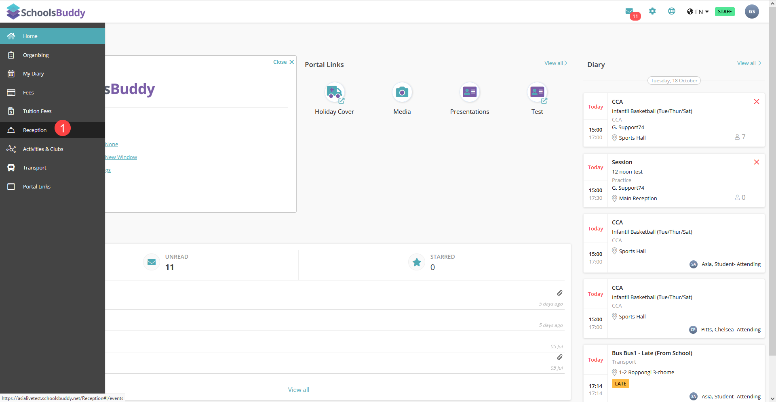Dismiss the Session 12 noon test entry

pos(756,162)
